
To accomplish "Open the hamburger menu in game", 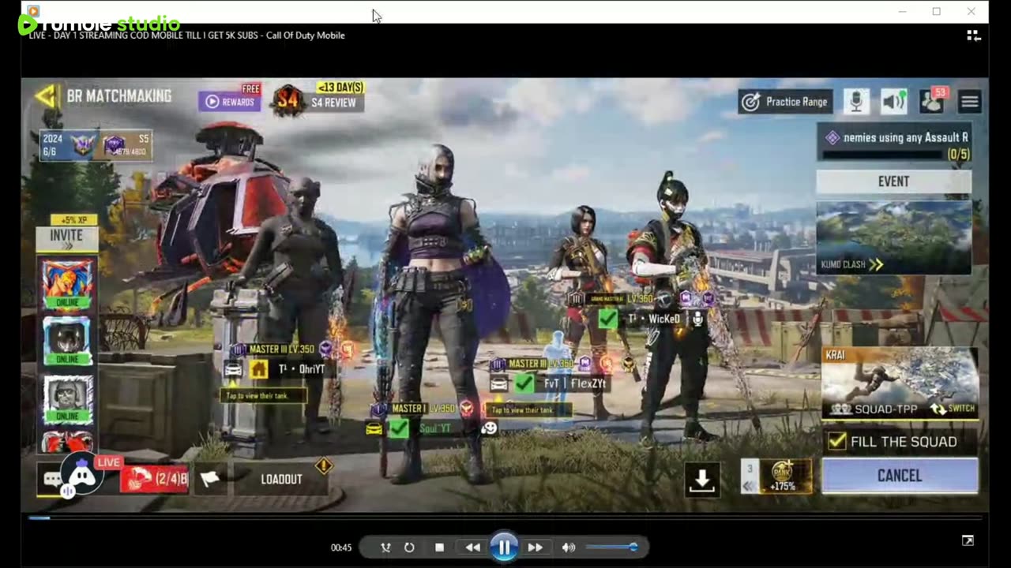I will click(970, 102).
